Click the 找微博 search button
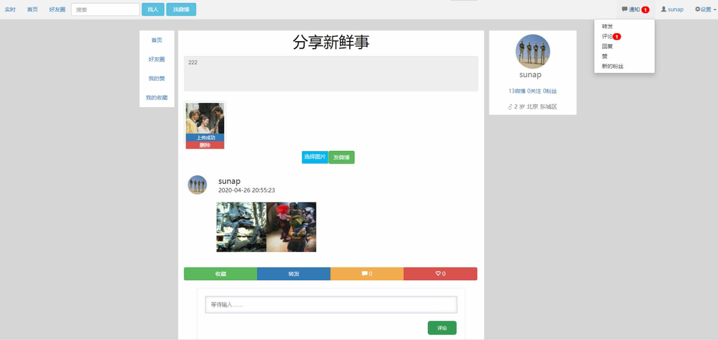The image size is (718, 340). (x=181, y=9)
